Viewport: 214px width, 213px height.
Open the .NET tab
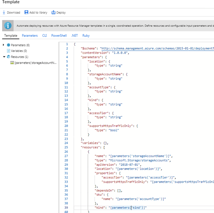coord(74,35)
